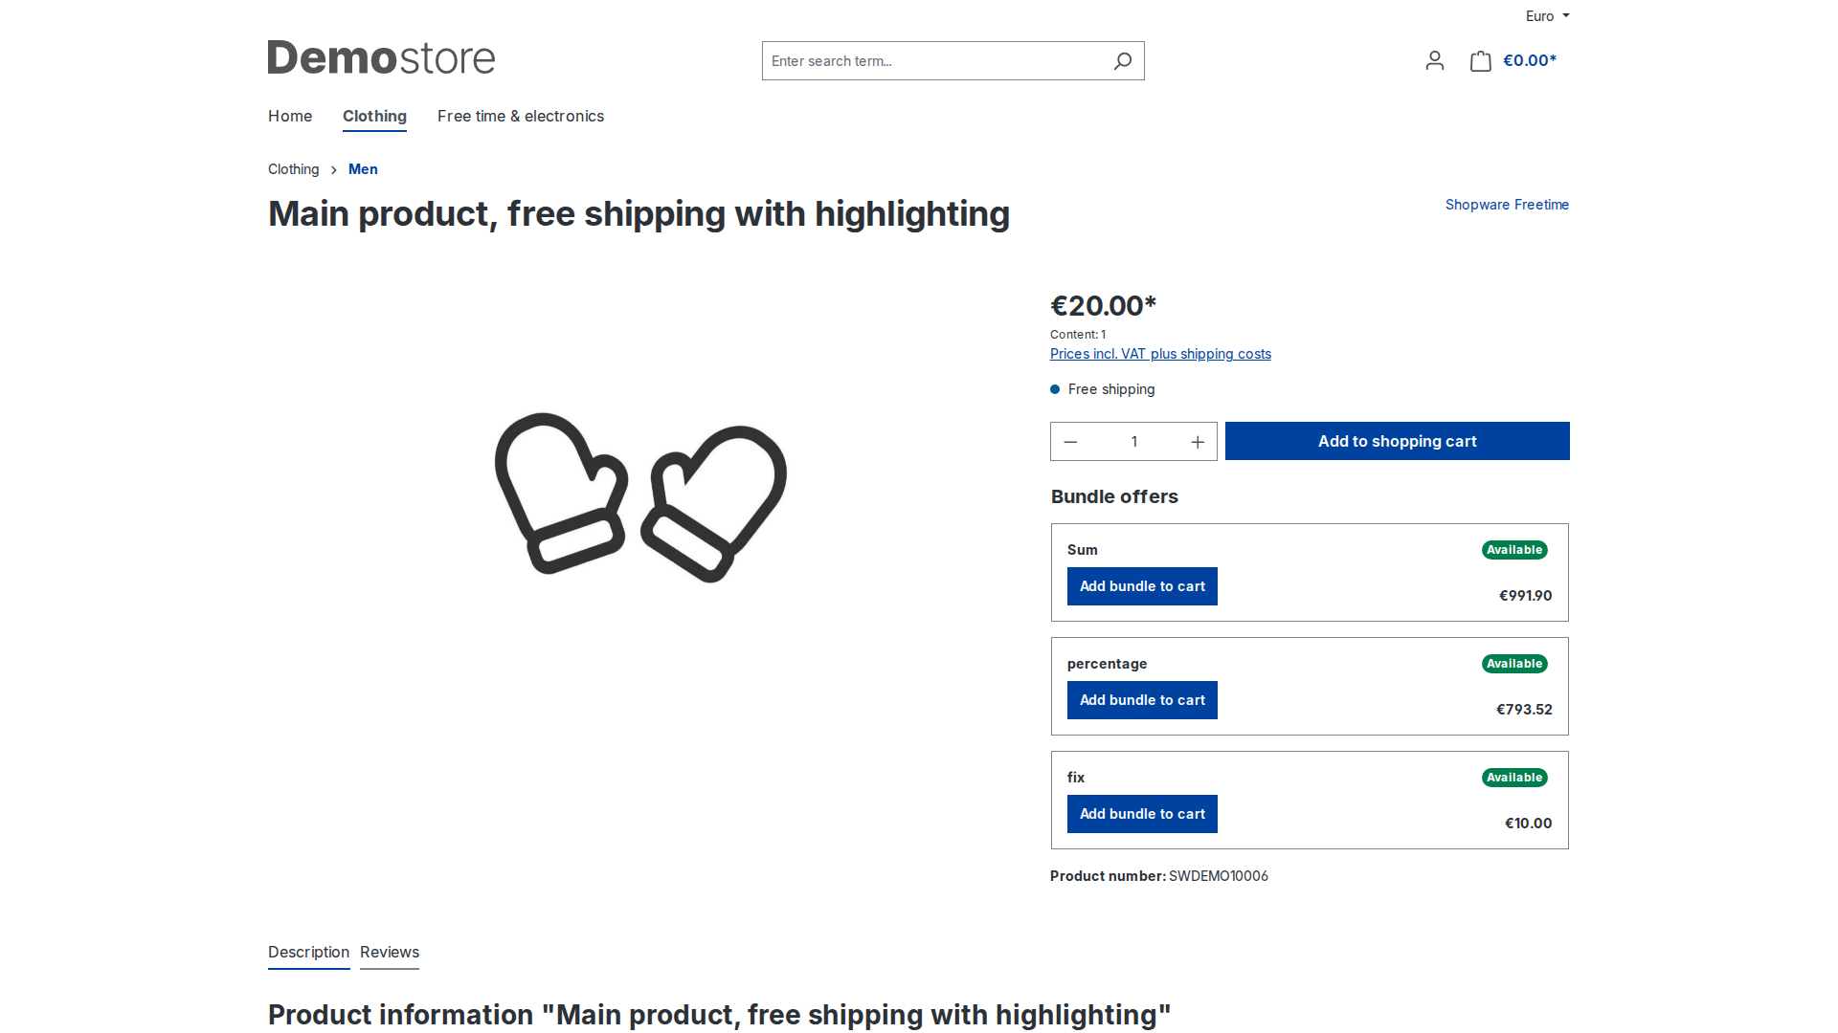The width and height of the screenshot is (1838, 1033).
Task: Click the Demostore logo
Action: pos(381,58)
